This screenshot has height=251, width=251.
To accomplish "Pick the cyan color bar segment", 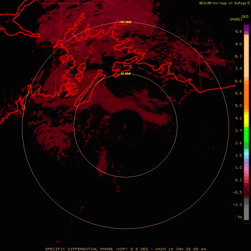I will (x=246, y=153).
